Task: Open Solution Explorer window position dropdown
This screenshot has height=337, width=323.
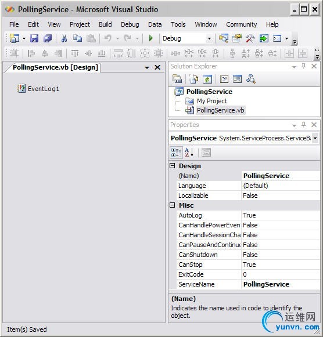Action: (294, 67)
